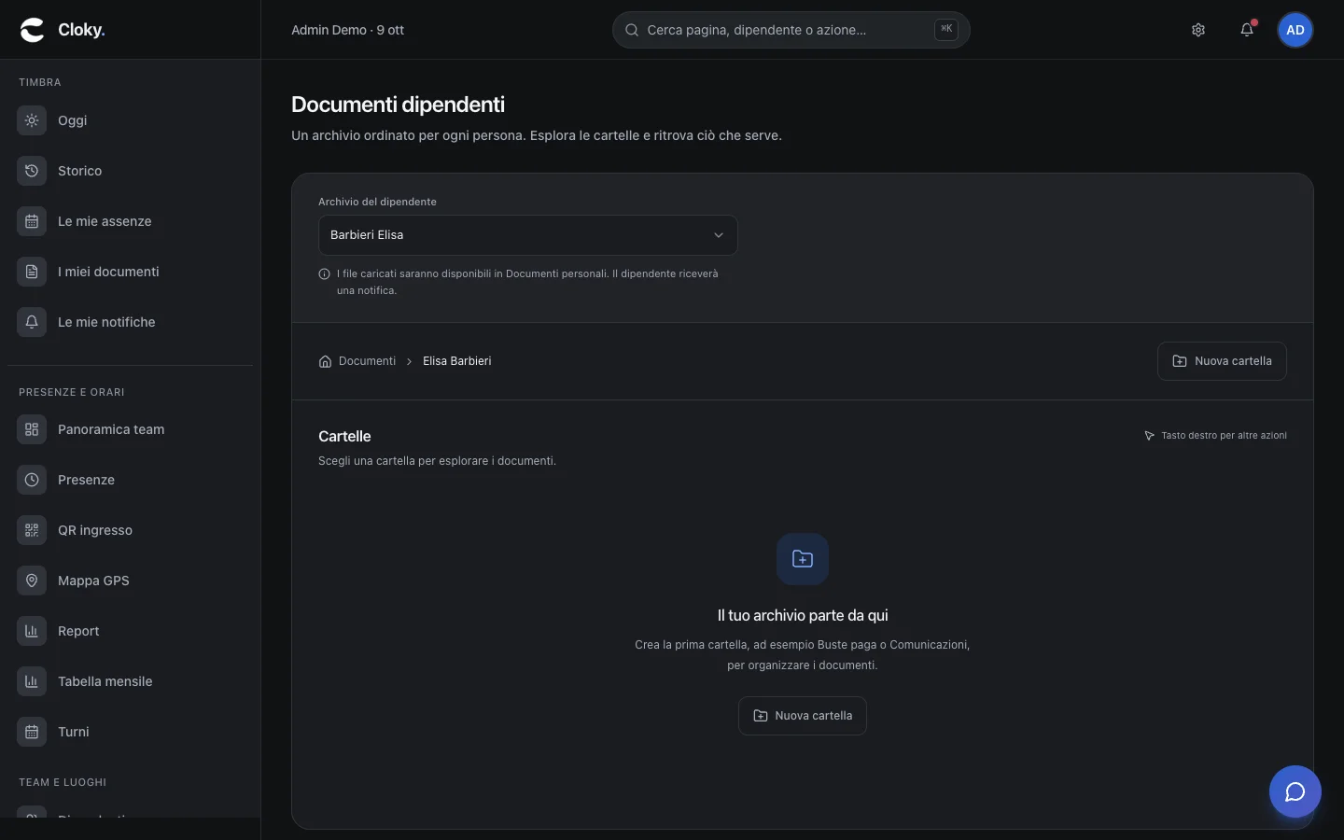
Task: Go to Oggi page
Action: pos(130,120)
